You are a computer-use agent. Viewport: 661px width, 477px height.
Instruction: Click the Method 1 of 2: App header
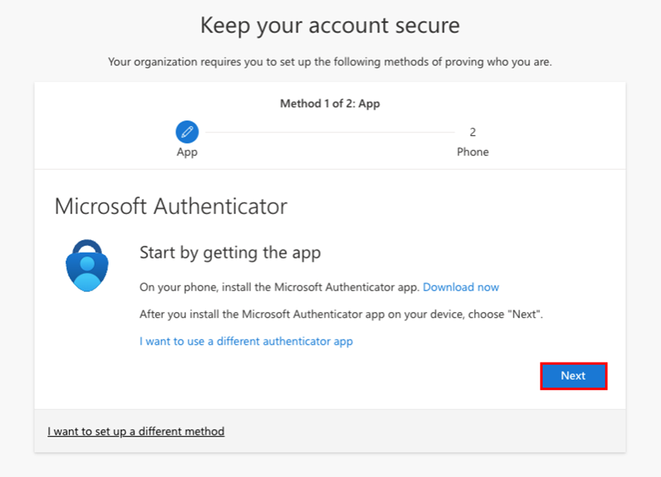(330, 103)
